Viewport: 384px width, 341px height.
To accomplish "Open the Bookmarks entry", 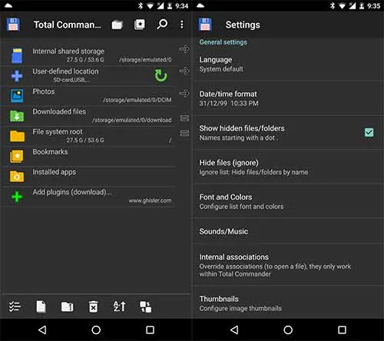I will pyautogui.click(x=88, y=156).
